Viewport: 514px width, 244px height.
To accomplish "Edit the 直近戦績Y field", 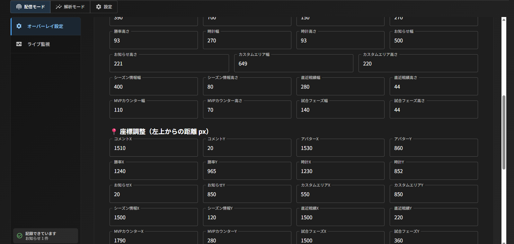I will 434,217.
